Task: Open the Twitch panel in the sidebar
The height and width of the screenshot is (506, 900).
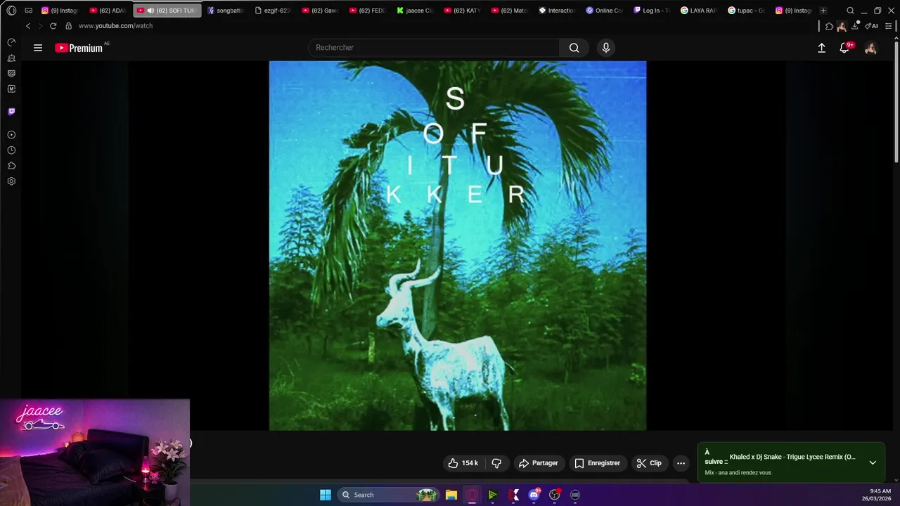Action: pyautogui.click(x=11, y=111)
